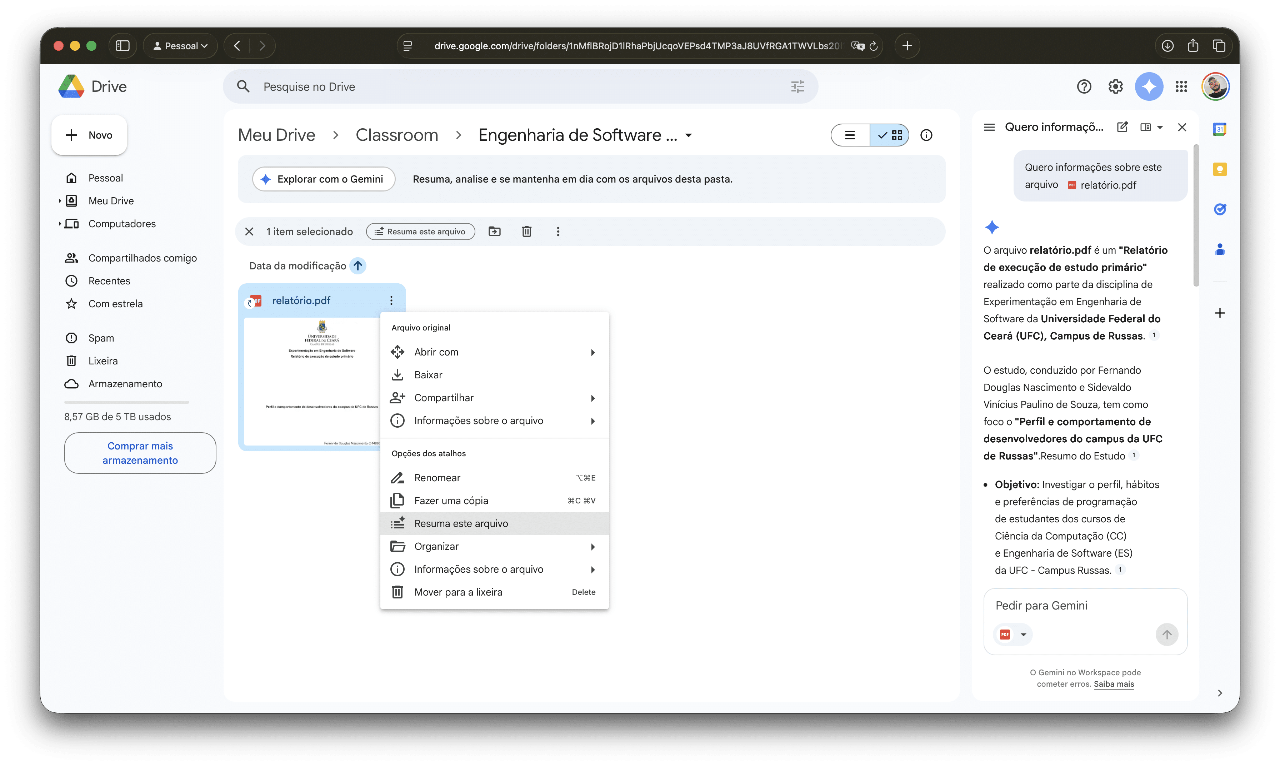Start new Gemini chat with edit icon
The height and width of the screenshot is (766, 1280).
(1122, 127)
